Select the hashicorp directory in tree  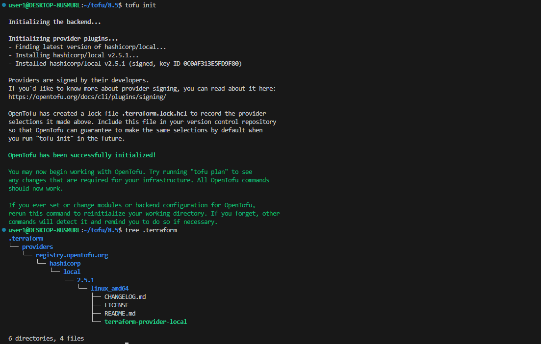[x=65, y=263]
